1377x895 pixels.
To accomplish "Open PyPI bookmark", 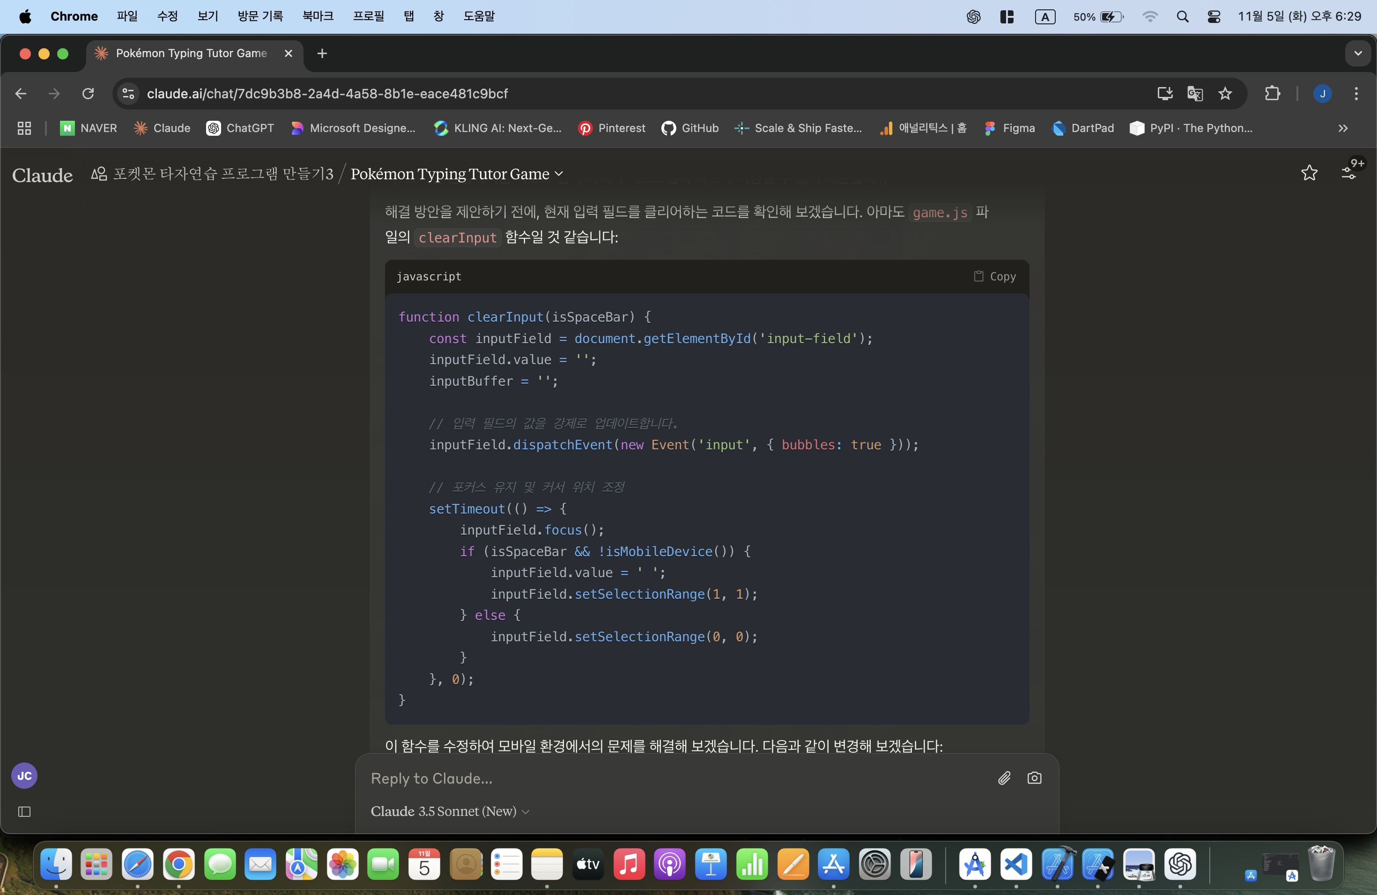I will coord(1191,128).
